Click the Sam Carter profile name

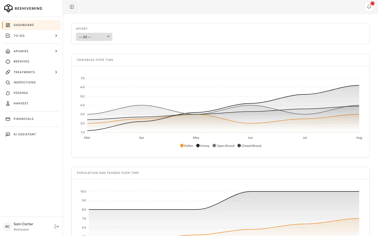(23, 224)
